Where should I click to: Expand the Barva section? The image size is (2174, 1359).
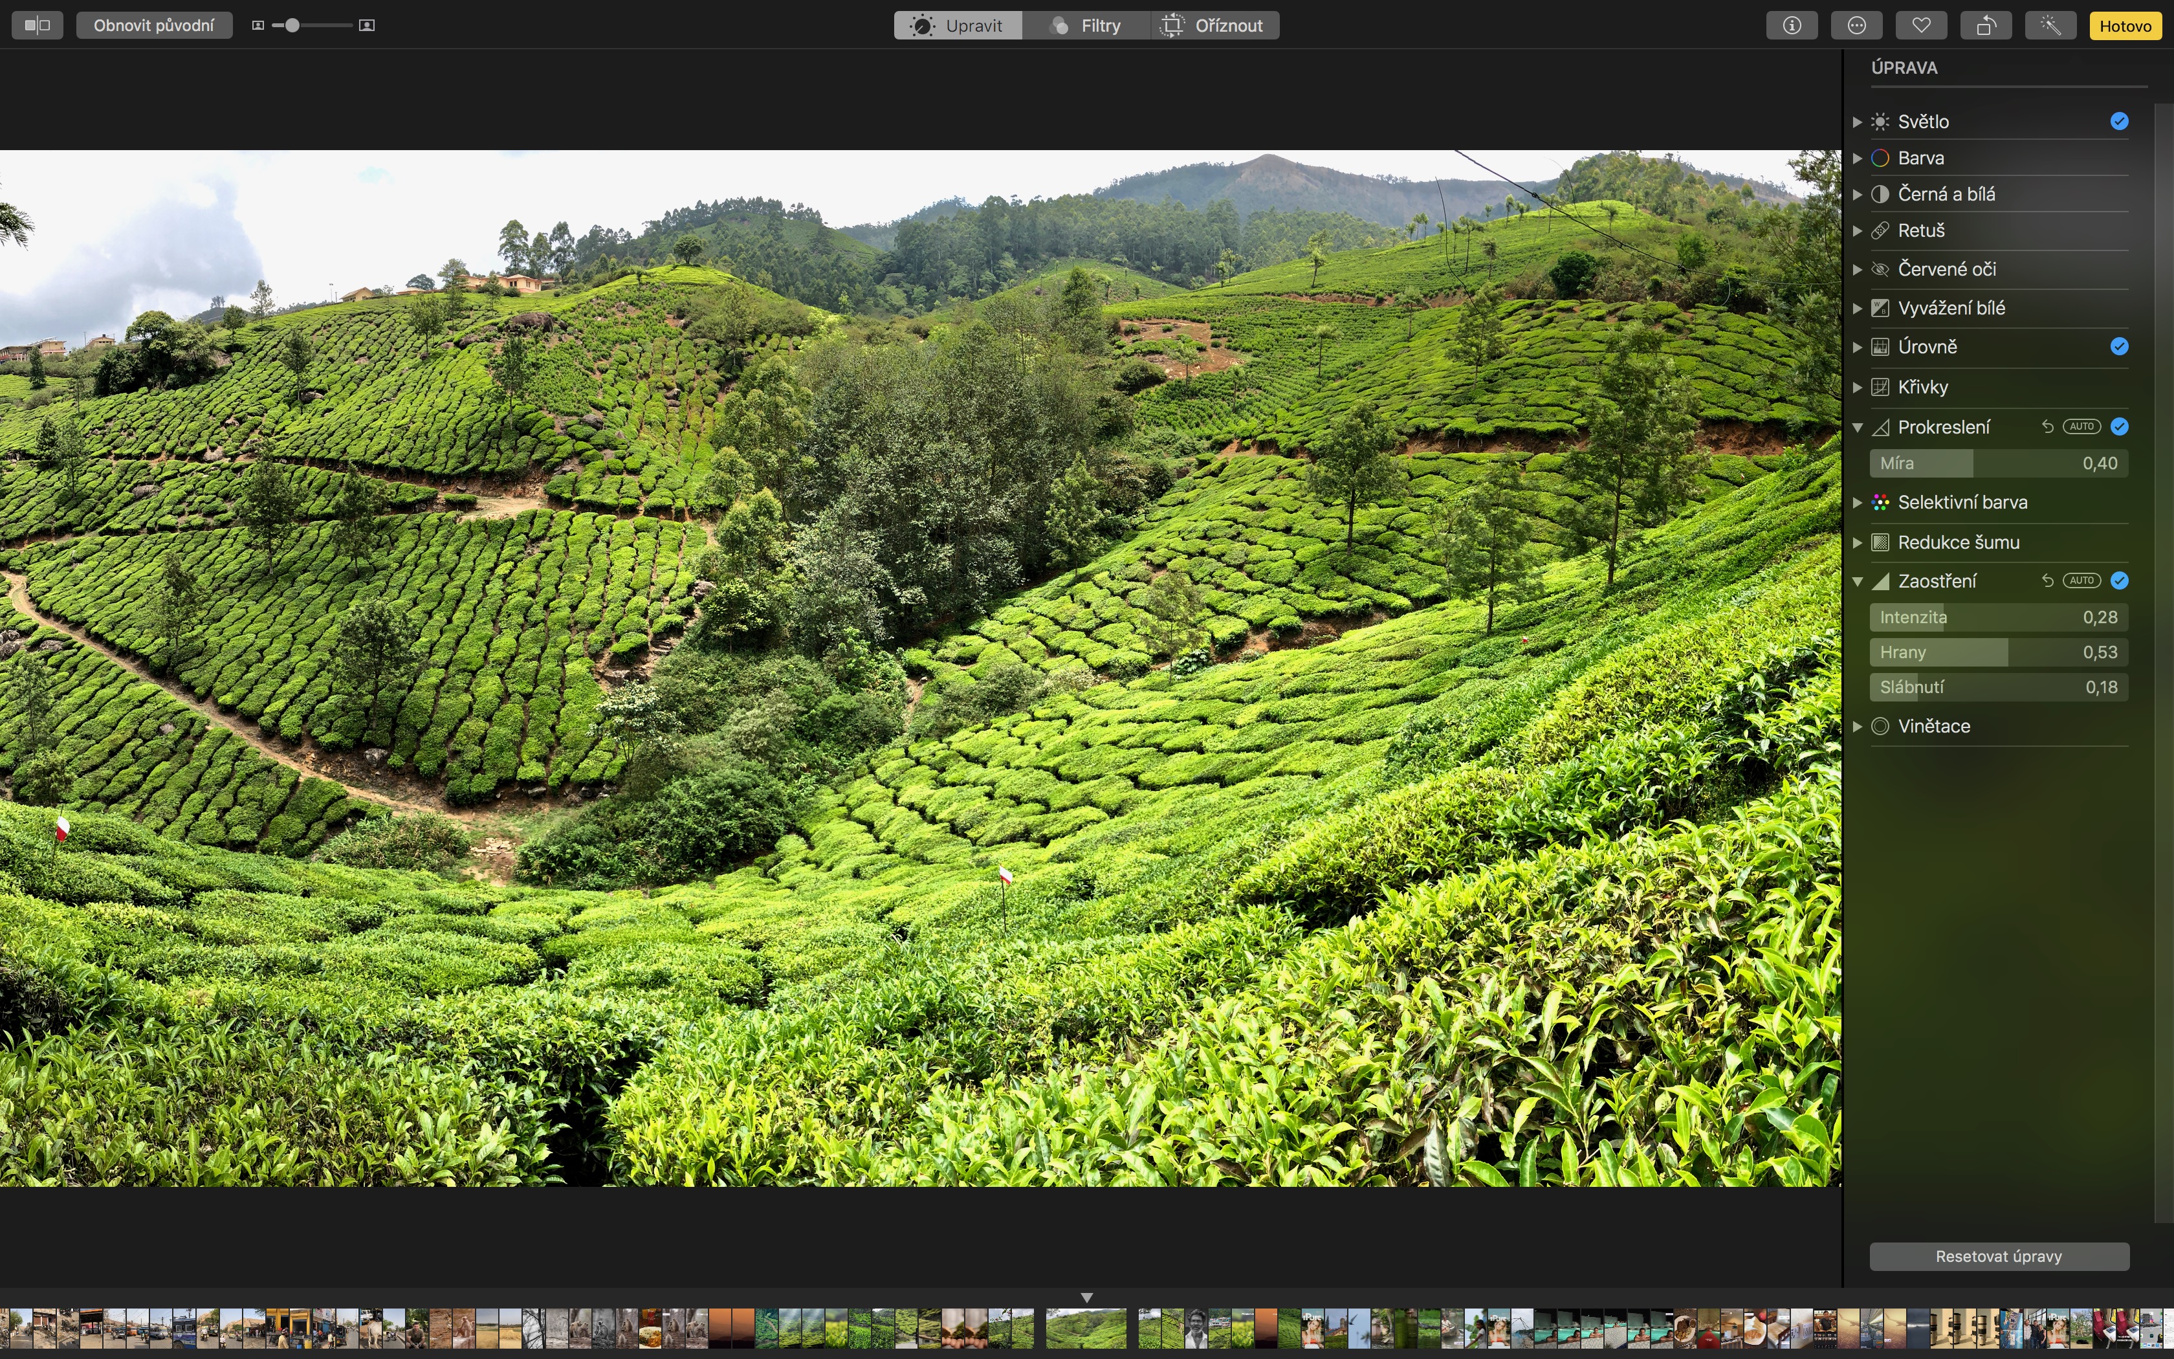(1857, 158)
